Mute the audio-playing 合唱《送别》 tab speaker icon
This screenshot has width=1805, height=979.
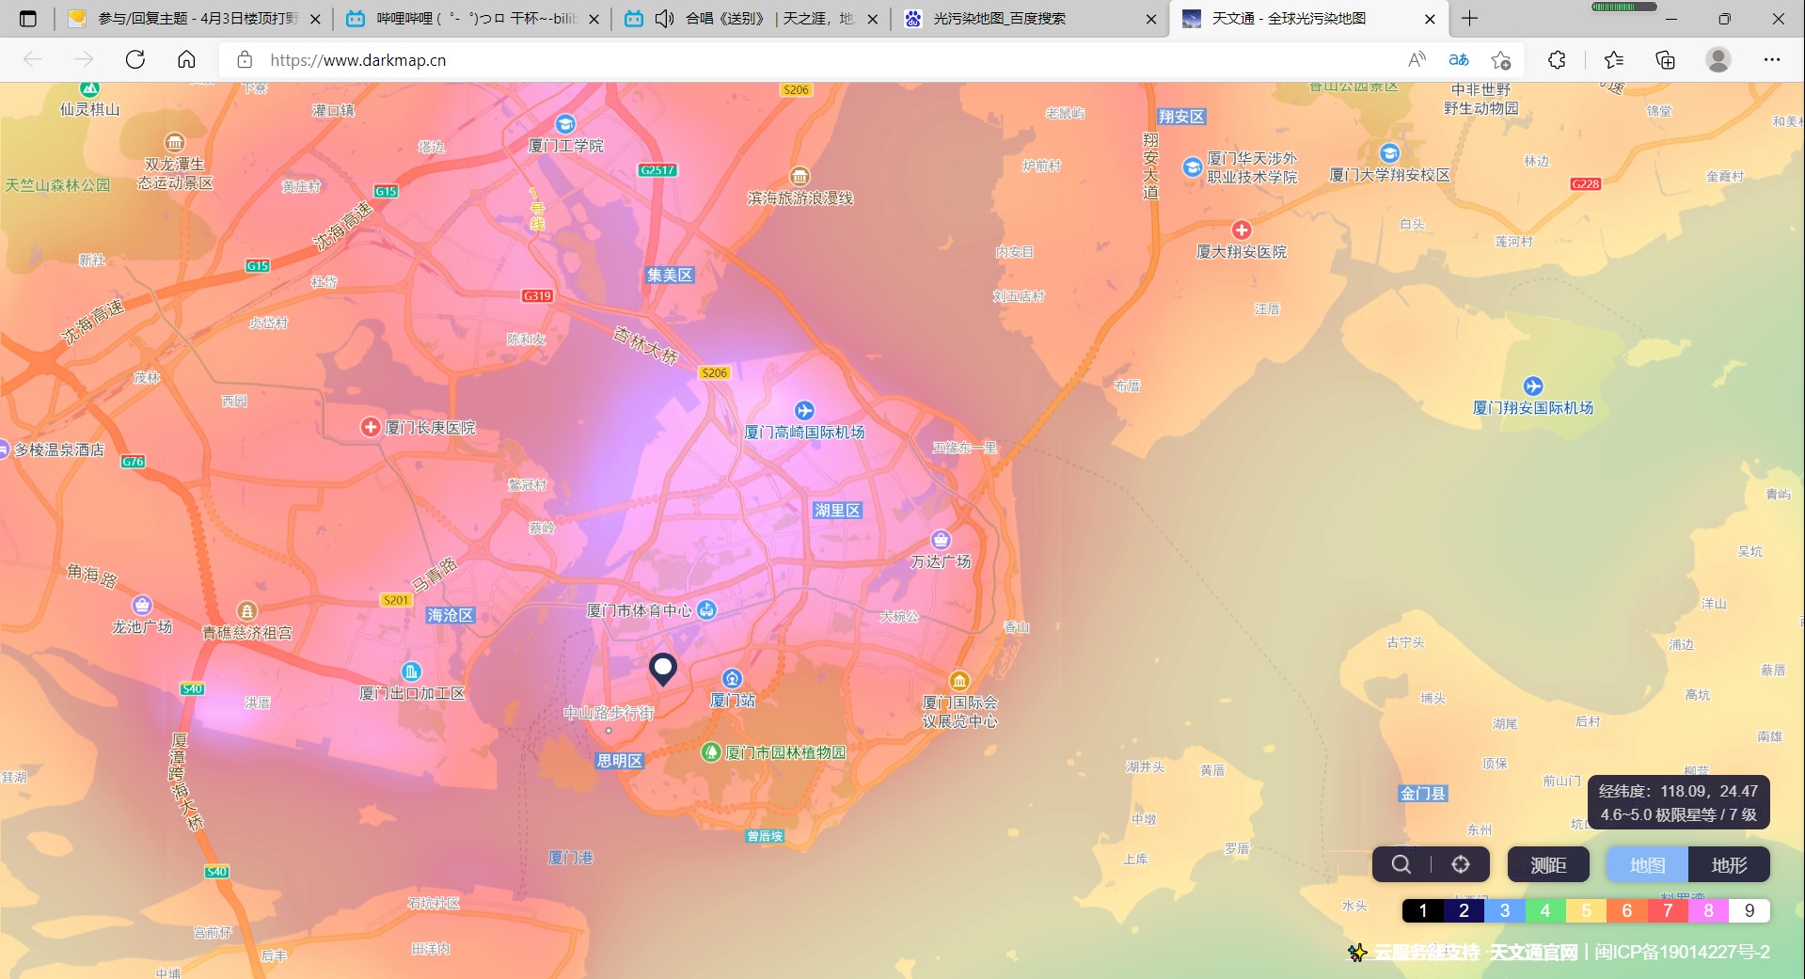tap(664, 18)
